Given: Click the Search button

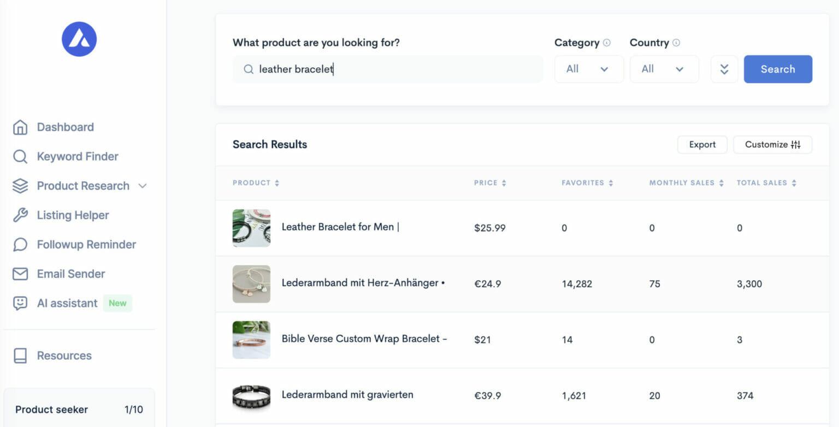Looking at the screenshot, I should click(x=778, y=69).
